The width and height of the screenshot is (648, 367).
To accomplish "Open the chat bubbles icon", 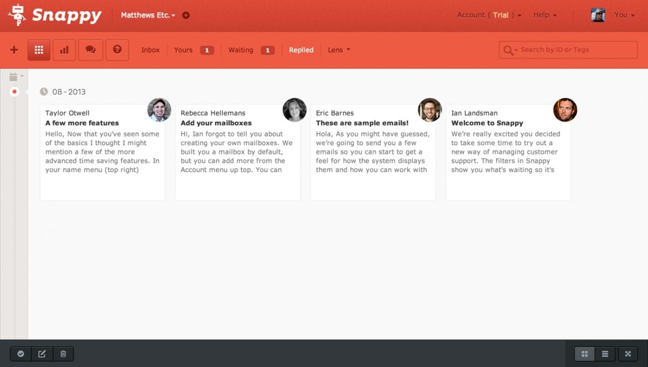I will click(91, 50).
